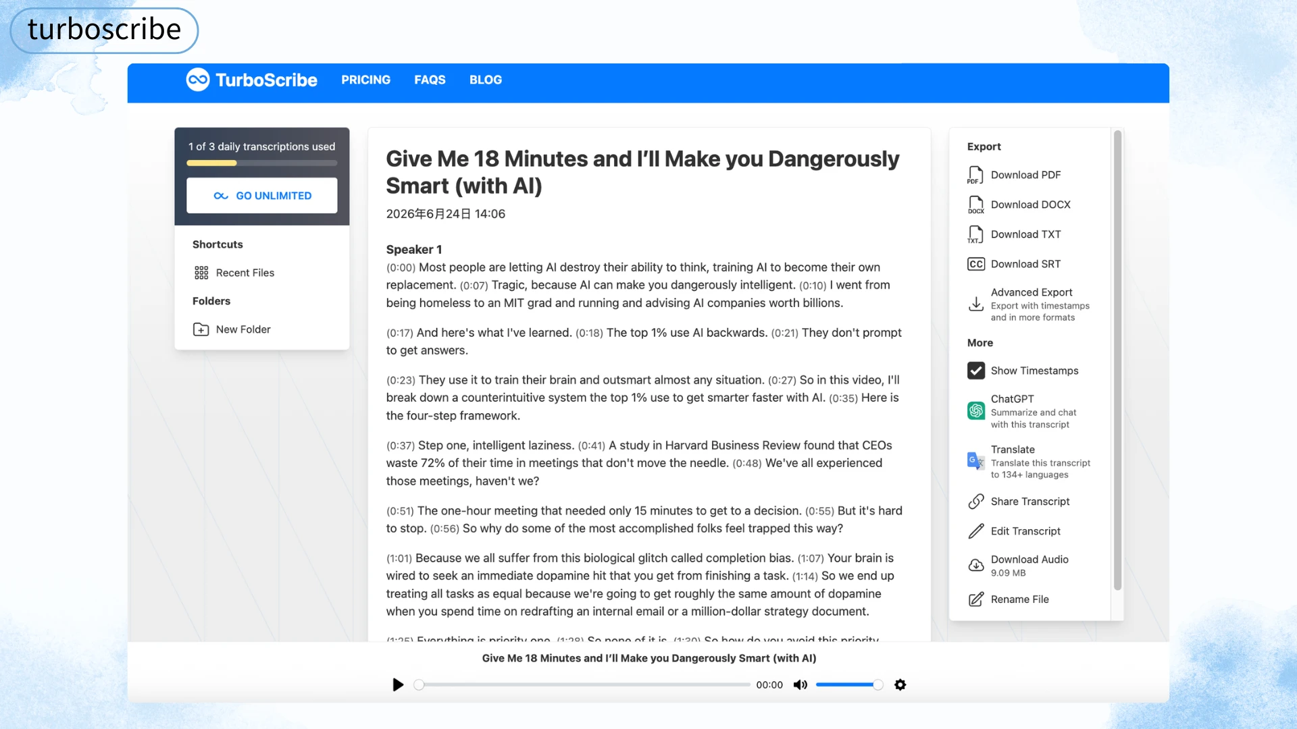The image size is (1297, 729).
Task: Adjust the blue volume slider
Action: pos(849,684)
